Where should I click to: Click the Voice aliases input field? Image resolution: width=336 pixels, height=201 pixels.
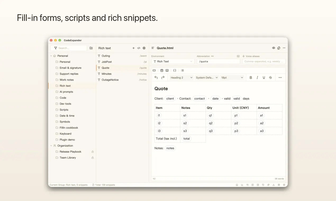[x=264, y=61]
